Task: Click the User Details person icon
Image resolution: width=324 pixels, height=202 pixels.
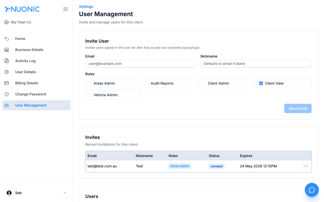Action: coord(7,72)
